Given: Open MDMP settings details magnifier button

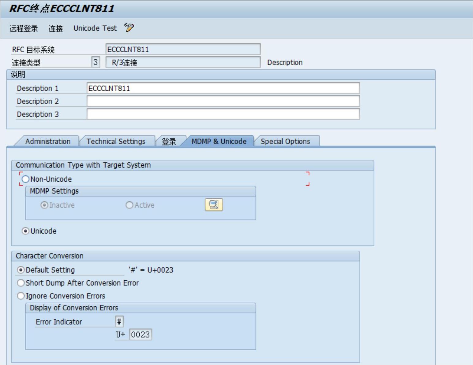Looking at the screenshot, I should point(214,205).
